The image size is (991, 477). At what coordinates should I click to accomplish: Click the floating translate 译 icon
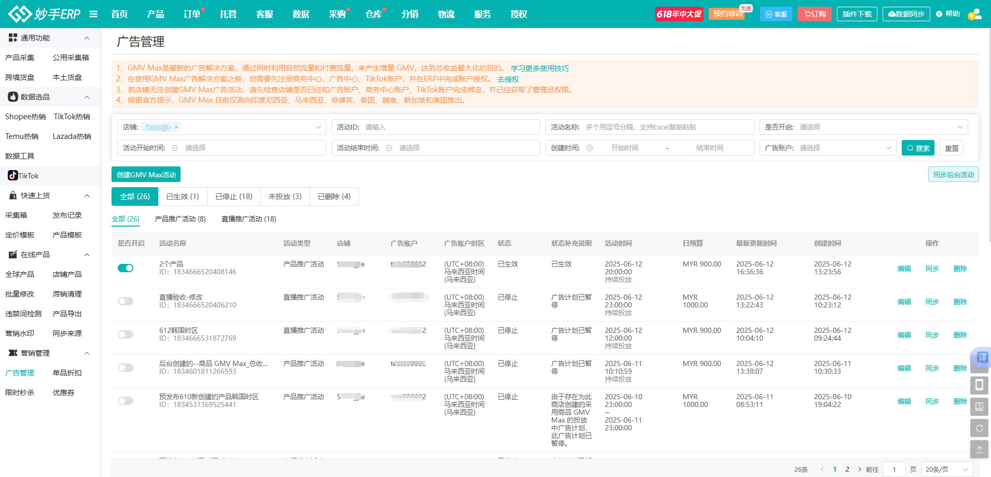click(x=982, y=357)
